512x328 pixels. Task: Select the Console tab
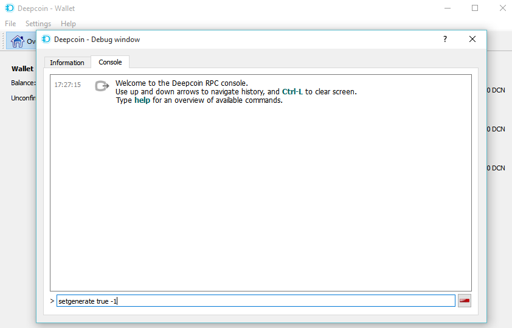[x=110, y=62]
